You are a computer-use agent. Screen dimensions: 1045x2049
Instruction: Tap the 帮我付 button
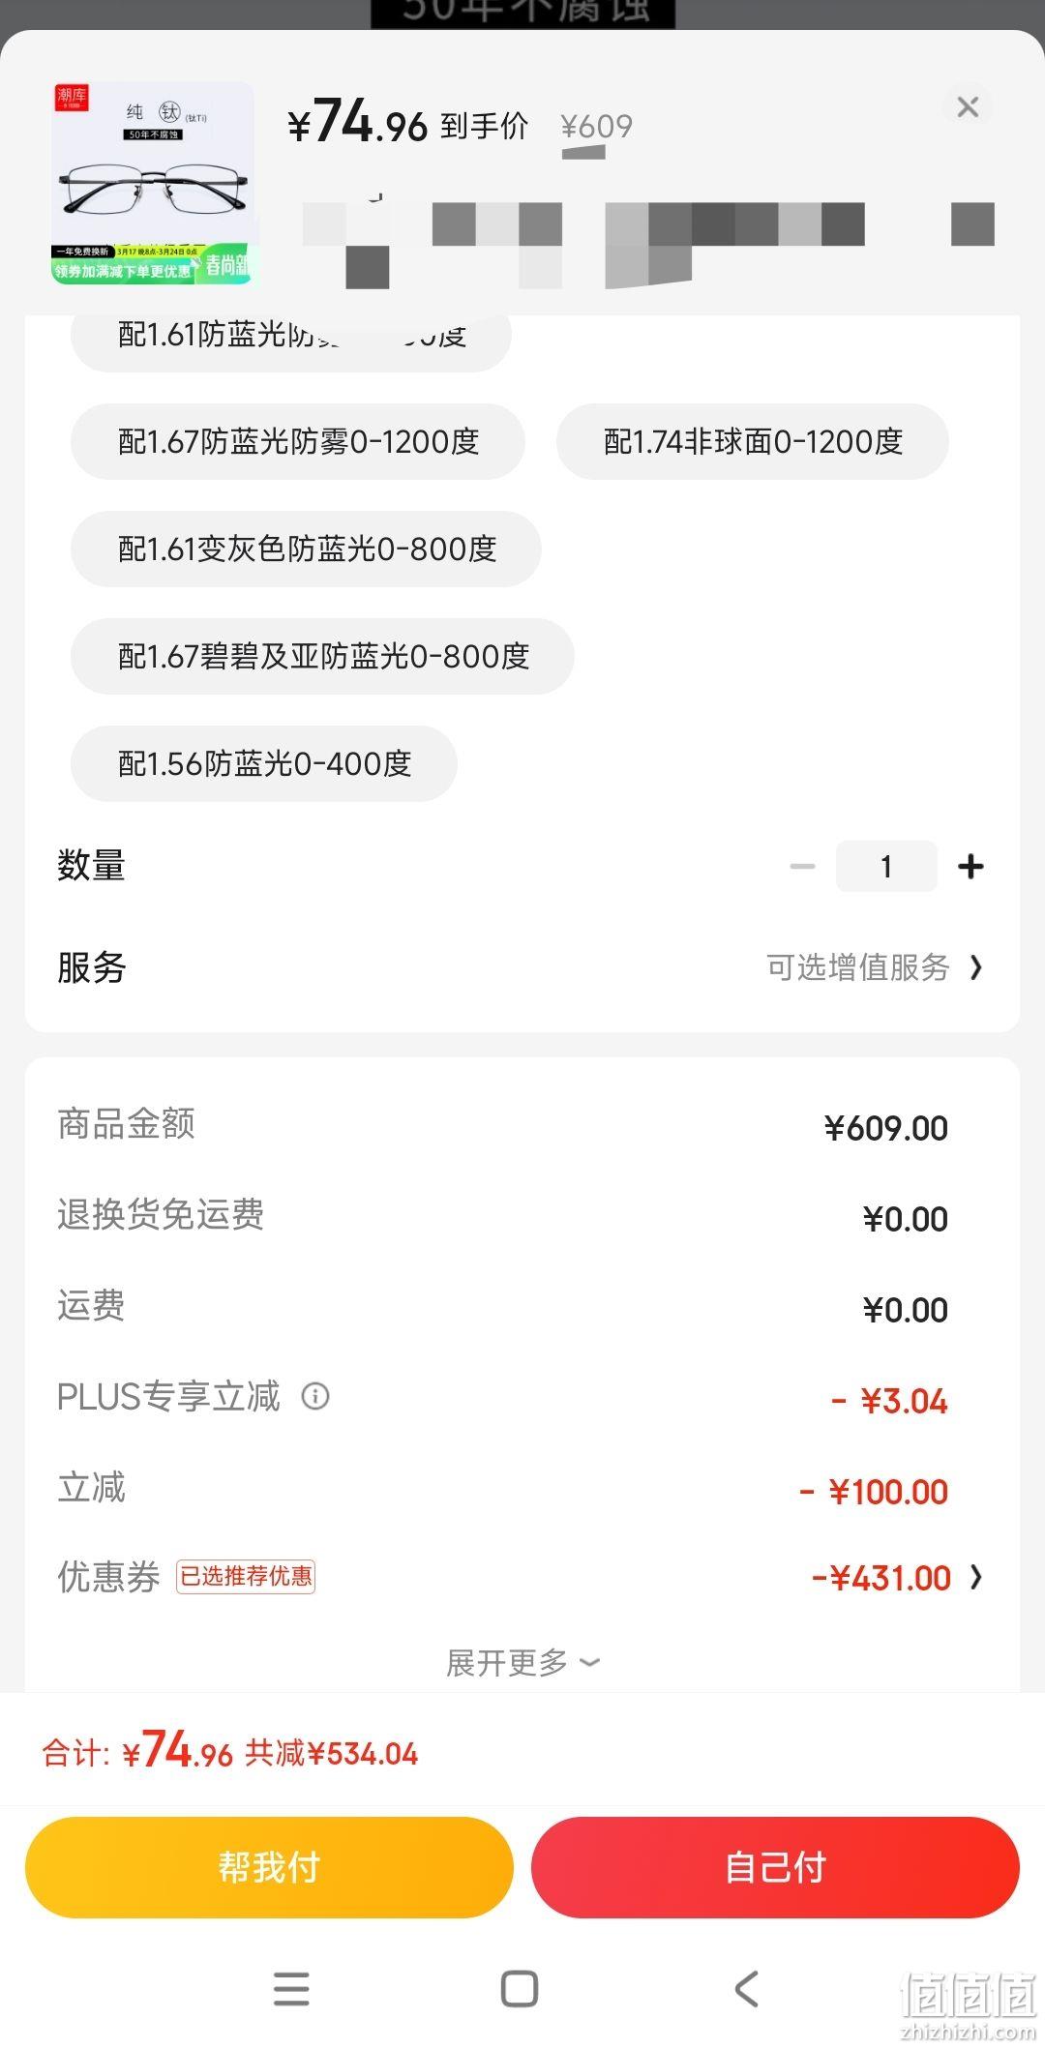pos(269,1867)
